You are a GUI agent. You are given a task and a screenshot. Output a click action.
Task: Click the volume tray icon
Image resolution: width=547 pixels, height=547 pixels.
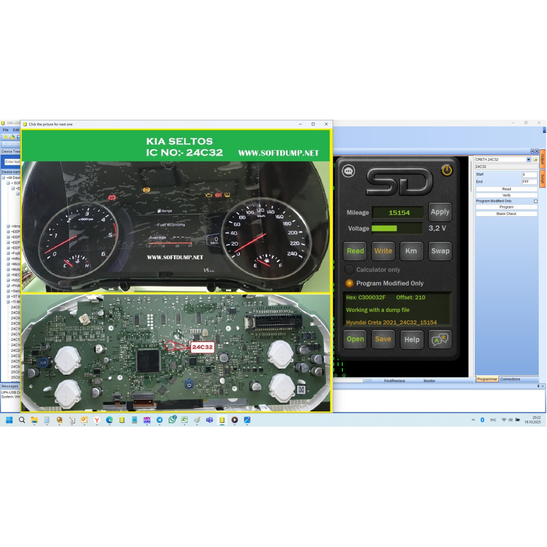[x=510, y=420]
